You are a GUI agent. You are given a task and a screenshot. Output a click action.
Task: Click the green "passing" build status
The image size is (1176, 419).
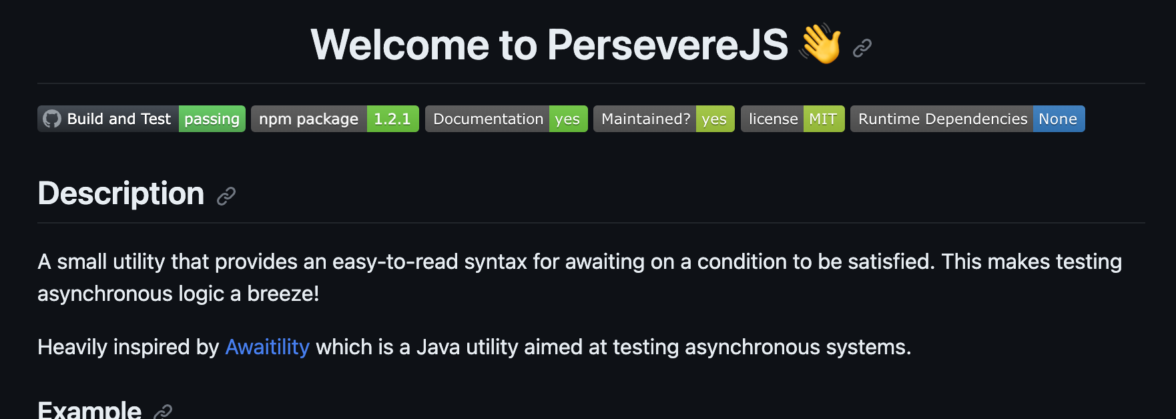click(x=212, y=119)
